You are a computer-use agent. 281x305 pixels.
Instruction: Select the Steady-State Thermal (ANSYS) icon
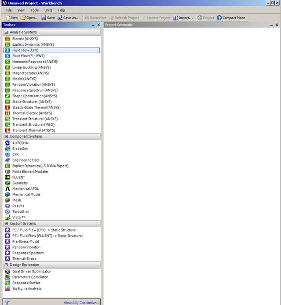tap(7, 107)
